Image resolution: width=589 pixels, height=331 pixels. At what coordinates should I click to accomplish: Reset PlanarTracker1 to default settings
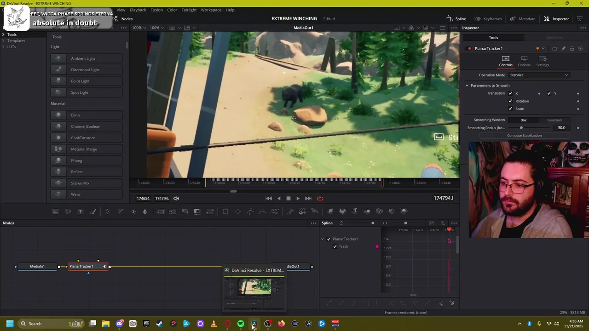(x=580, y=48)
